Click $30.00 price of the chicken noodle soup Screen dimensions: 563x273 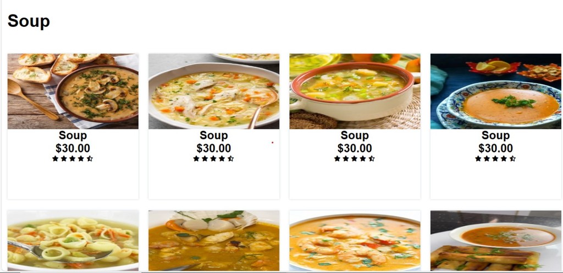[214, 148]
